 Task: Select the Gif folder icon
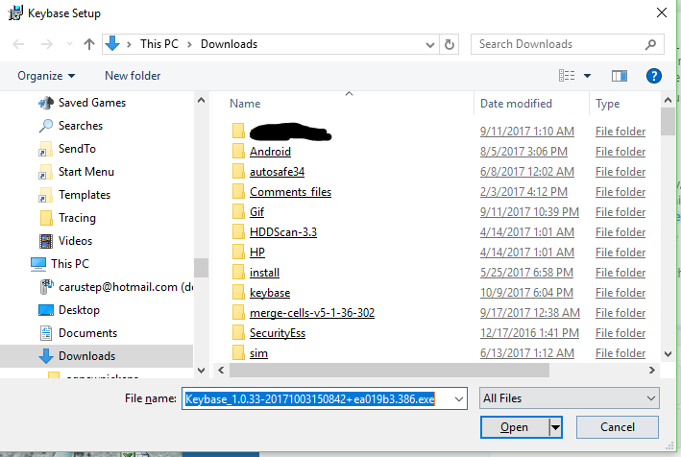(238, 211)
